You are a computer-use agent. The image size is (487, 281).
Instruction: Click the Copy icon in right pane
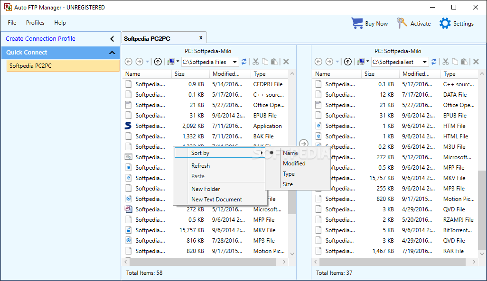coord(455,62)
